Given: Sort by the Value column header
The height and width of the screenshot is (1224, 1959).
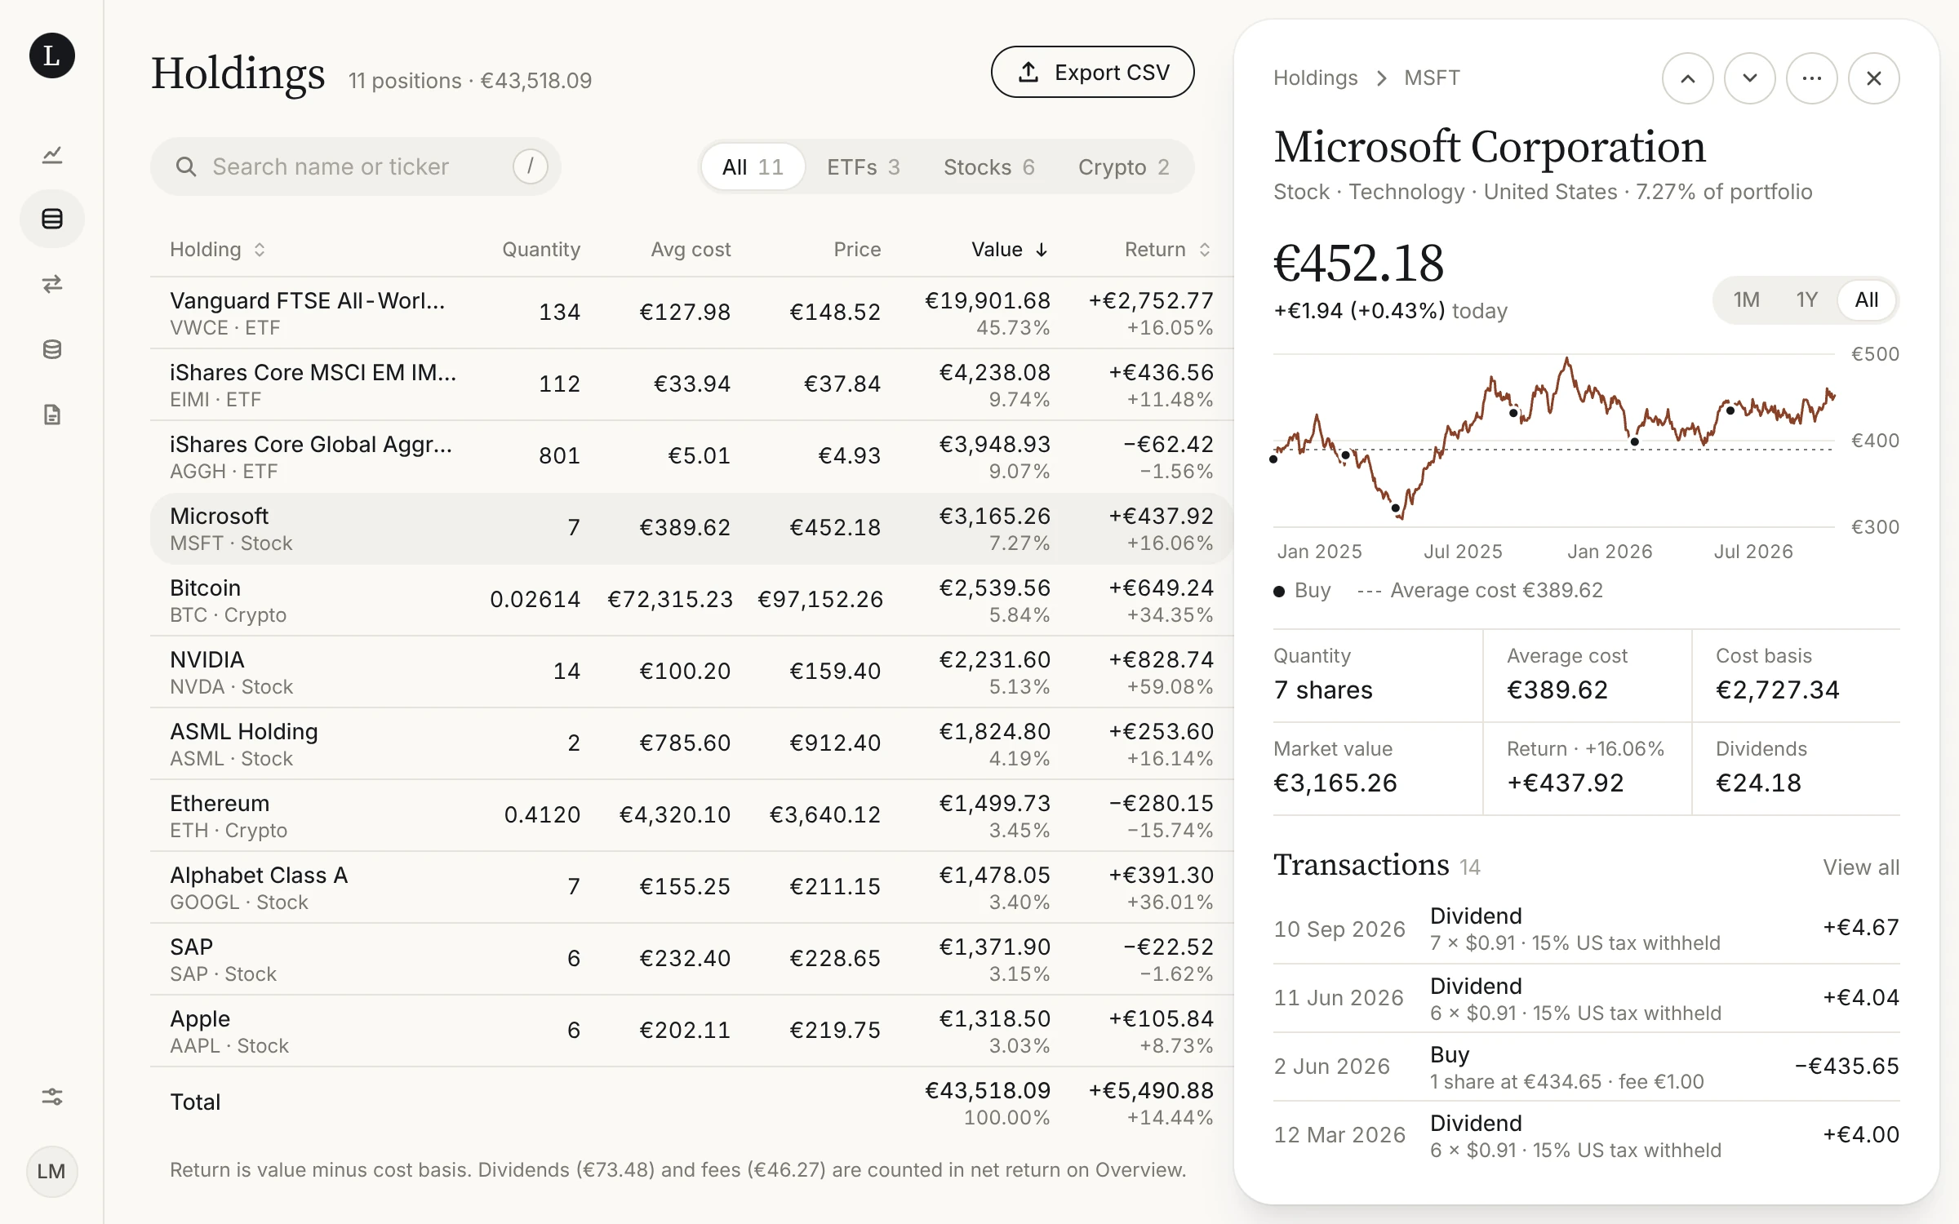Looking at the screenshot, I should pyautogui.click(x=1010, y=250).
